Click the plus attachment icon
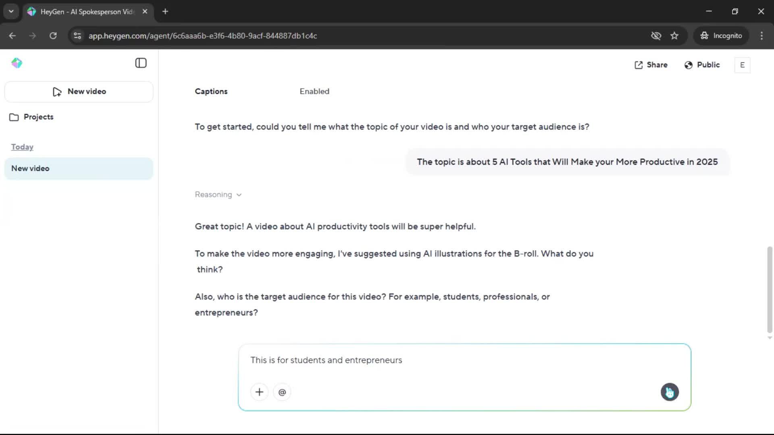The image size is (774, 435). (x=259, y=392)
